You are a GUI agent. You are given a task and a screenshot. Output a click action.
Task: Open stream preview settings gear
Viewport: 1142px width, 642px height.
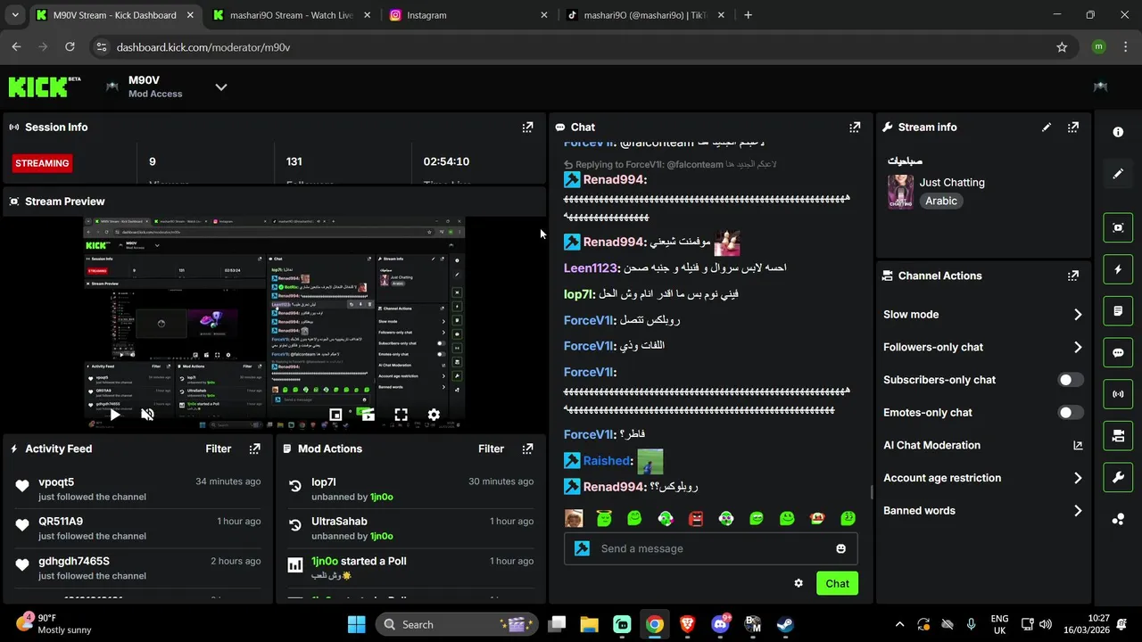coord(434,415)
